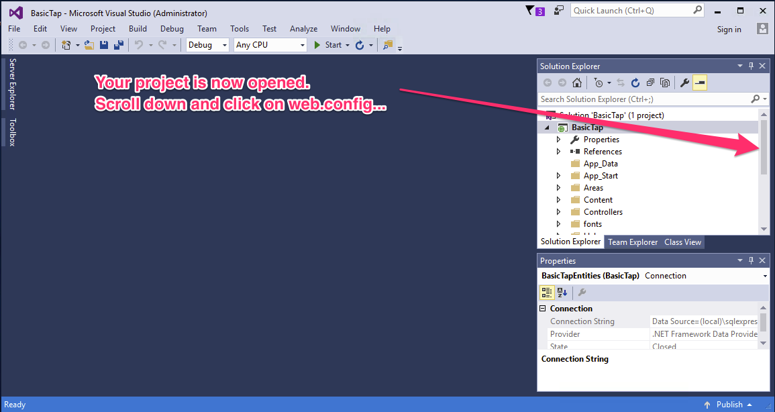
Task: Click the Save All icon
Action: coord(119,45)
